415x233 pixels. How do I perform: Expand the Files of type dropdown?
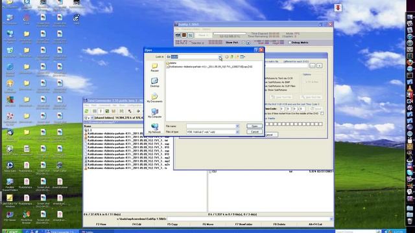click(x=237, y=132)
